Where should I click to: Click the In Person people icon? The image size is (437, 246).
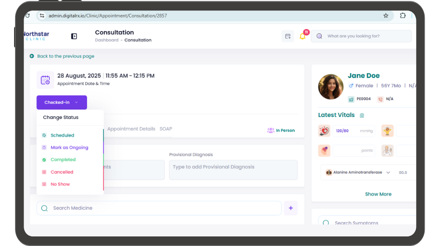pos(270,130)
